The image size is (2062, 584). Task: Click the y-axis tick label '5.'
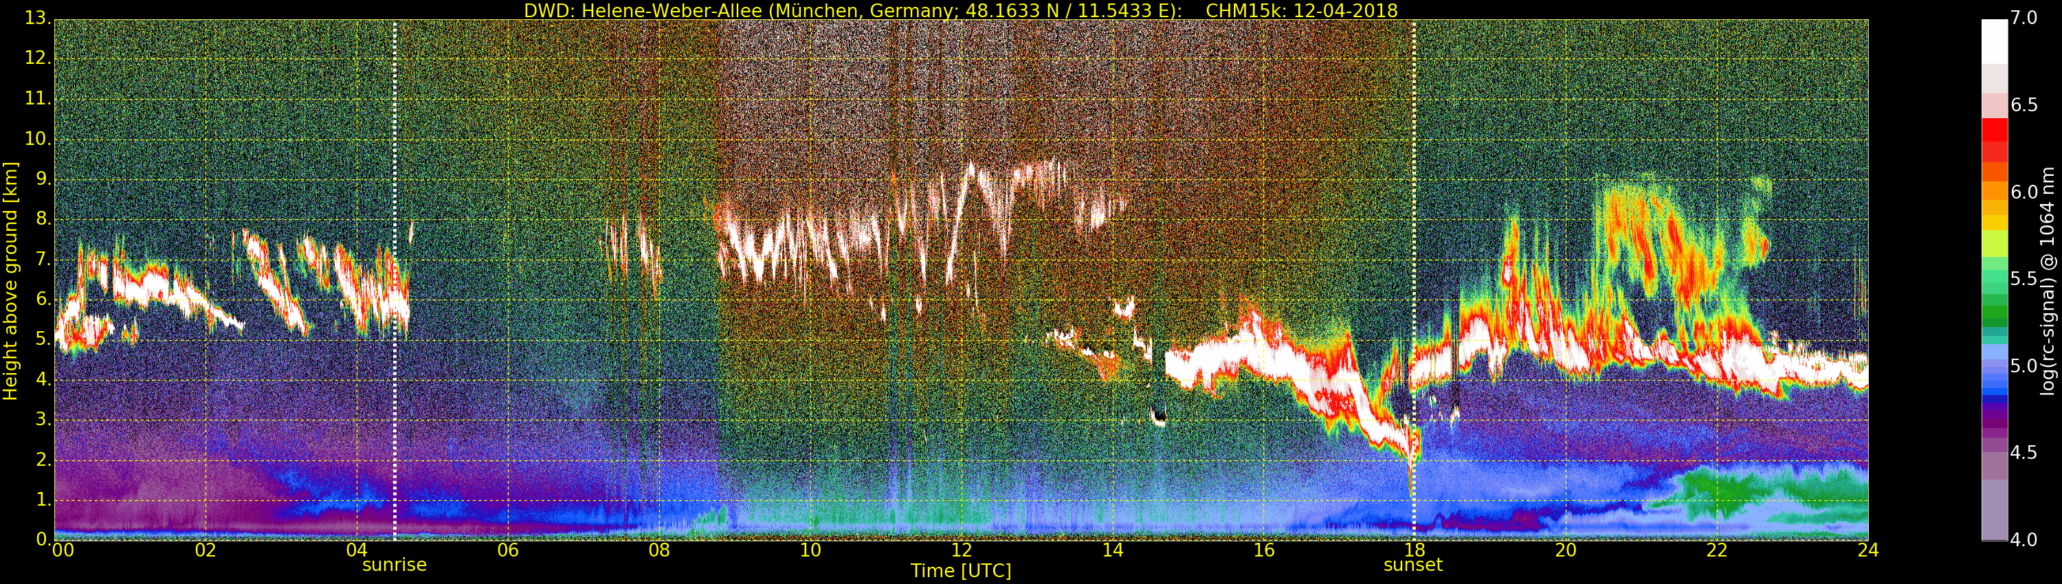click(x=43, y=339)
